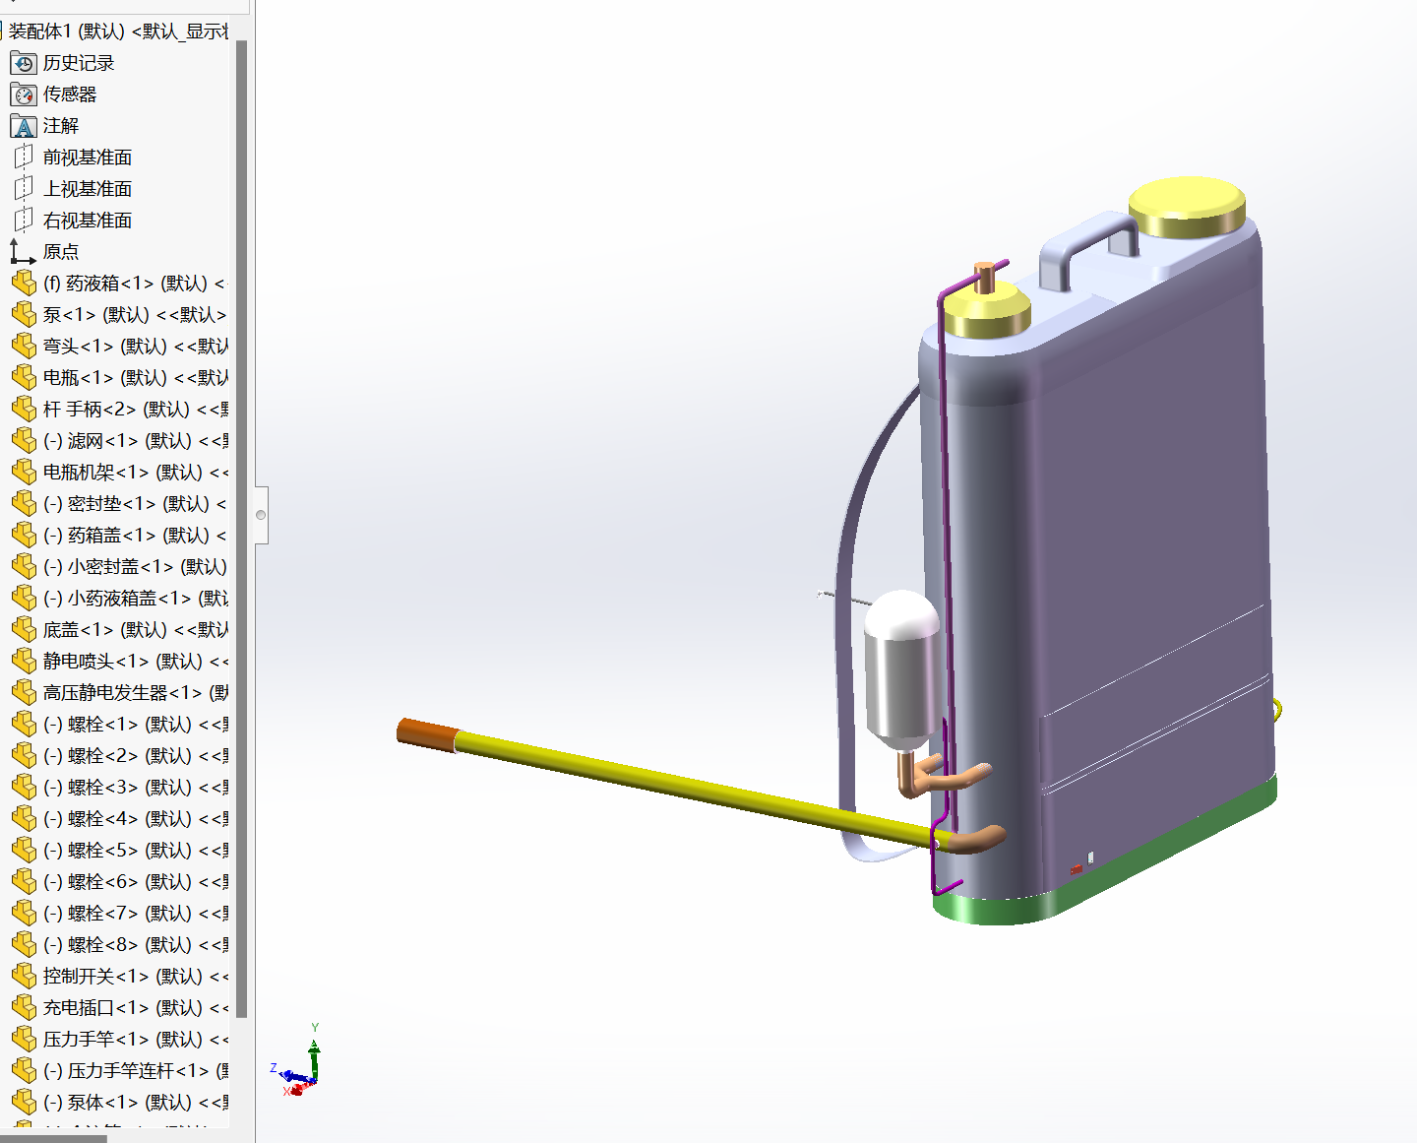Click the 电瓶<1> part icon

coord(24,378)
